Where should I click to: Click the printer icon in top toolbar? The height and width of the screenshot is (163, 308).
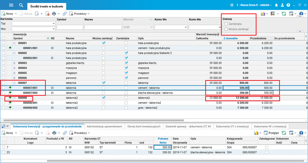point(54,14)
